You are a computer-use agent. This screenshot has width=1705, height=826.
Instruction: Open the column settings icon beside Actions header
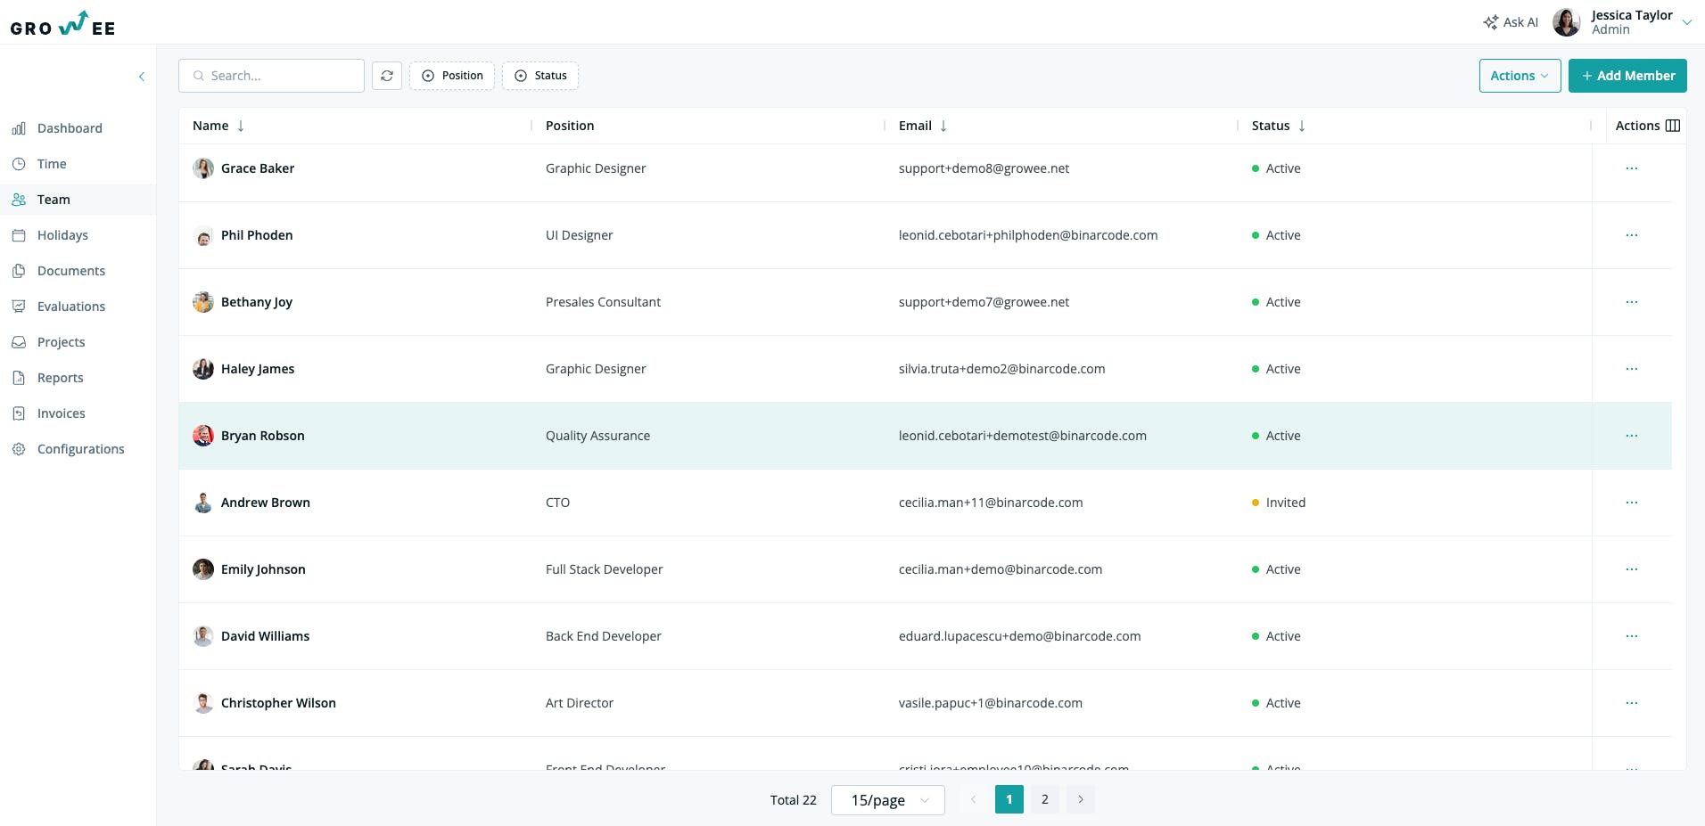1673,126
